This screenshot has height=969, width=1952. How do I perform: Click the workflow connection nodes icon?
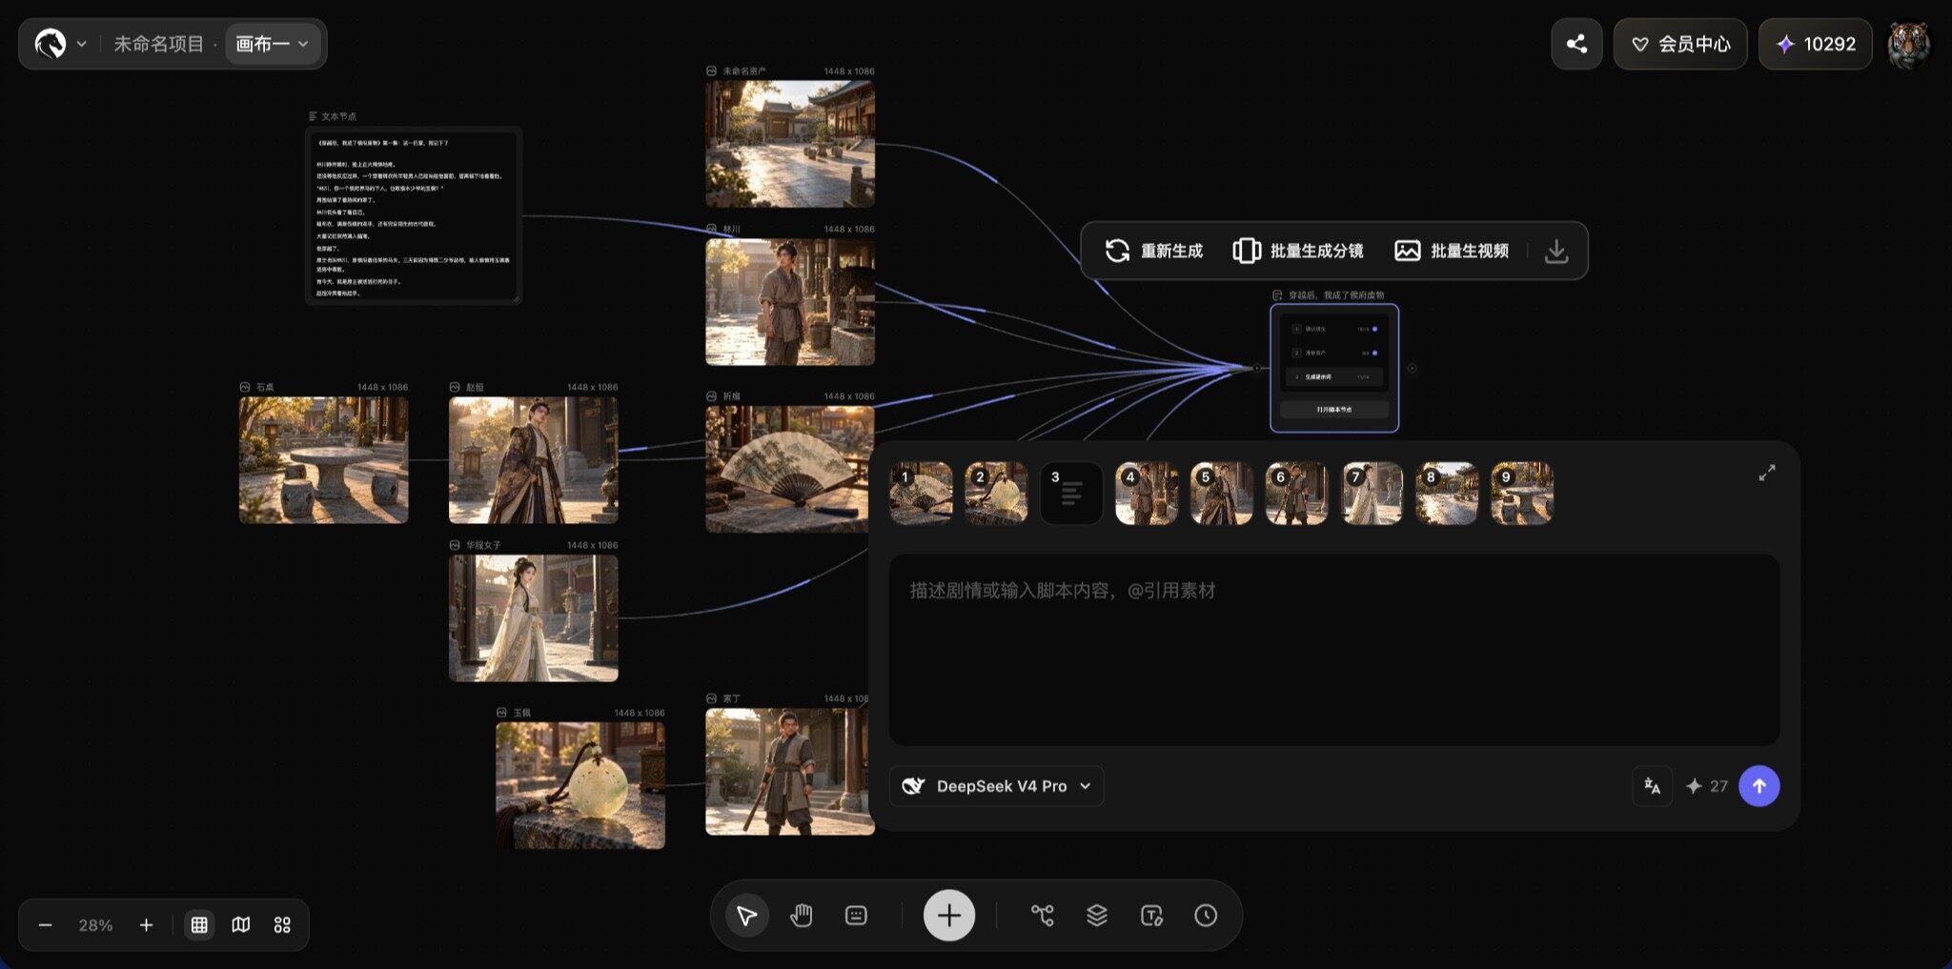[x=1043, y=916]
